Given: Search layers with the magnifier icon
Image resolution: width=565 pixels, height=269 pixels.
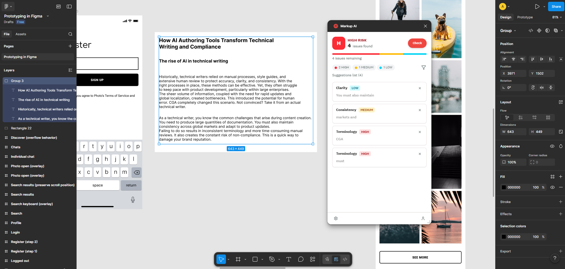Looking at the screenshot, I should pos(70,34).
